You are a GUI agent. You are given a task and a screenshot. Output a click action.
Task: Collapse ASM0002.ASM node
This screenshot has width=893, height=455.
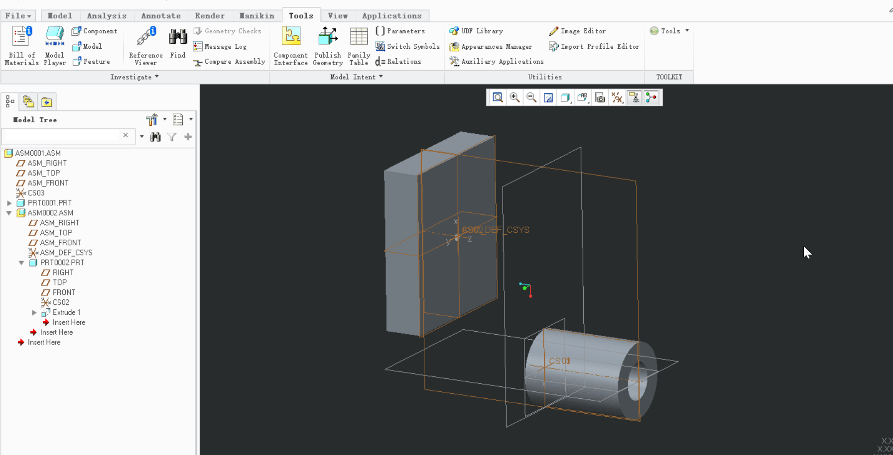click(9, 213)
